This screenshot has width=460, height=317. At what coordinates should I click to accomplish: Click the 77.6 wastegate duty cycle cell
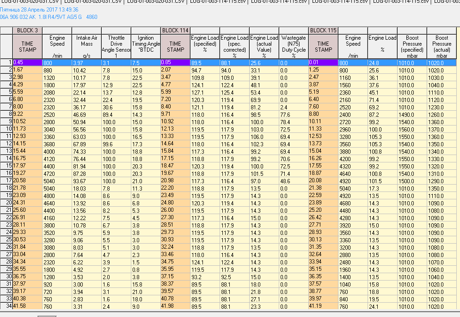pos(294,114)
